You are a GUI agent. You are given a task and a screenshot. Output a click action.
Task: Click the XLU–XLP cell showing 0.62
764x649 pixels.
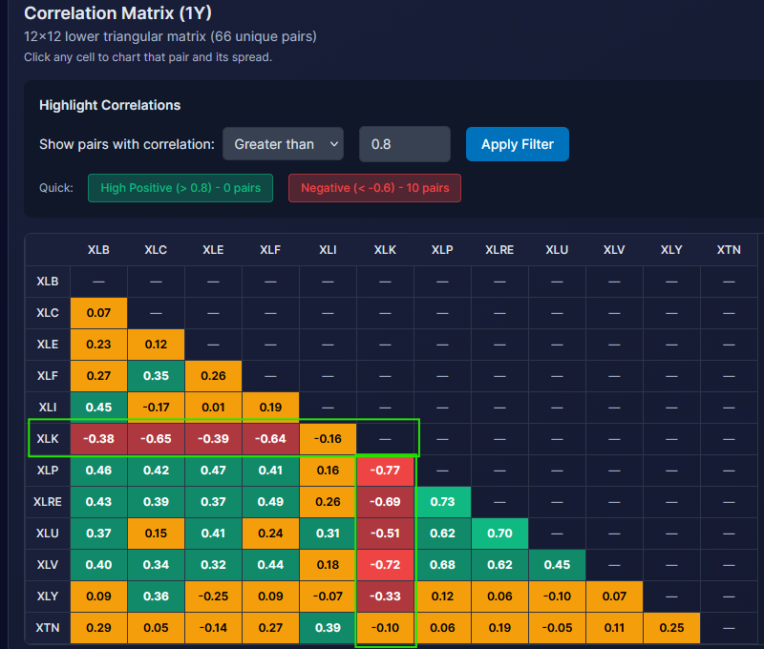(x=442, y=534)
